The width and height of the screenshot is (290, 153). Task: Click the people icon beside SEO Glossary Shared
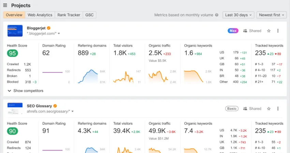[x=245, y=108]
